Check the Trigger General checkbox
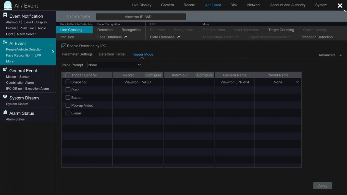The image size is (347, 195). click(68, 75)
